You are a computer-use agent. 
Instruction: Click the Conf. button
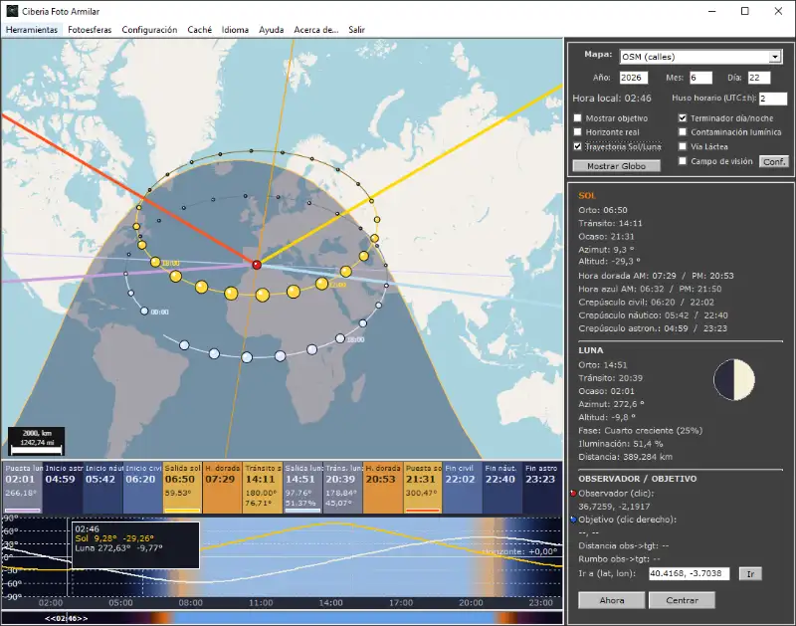(x=774, y=161)
